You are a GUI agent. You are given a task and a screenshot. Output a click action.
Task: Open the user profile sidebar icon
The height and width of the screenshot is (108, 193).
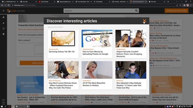(x=3, y=23)
